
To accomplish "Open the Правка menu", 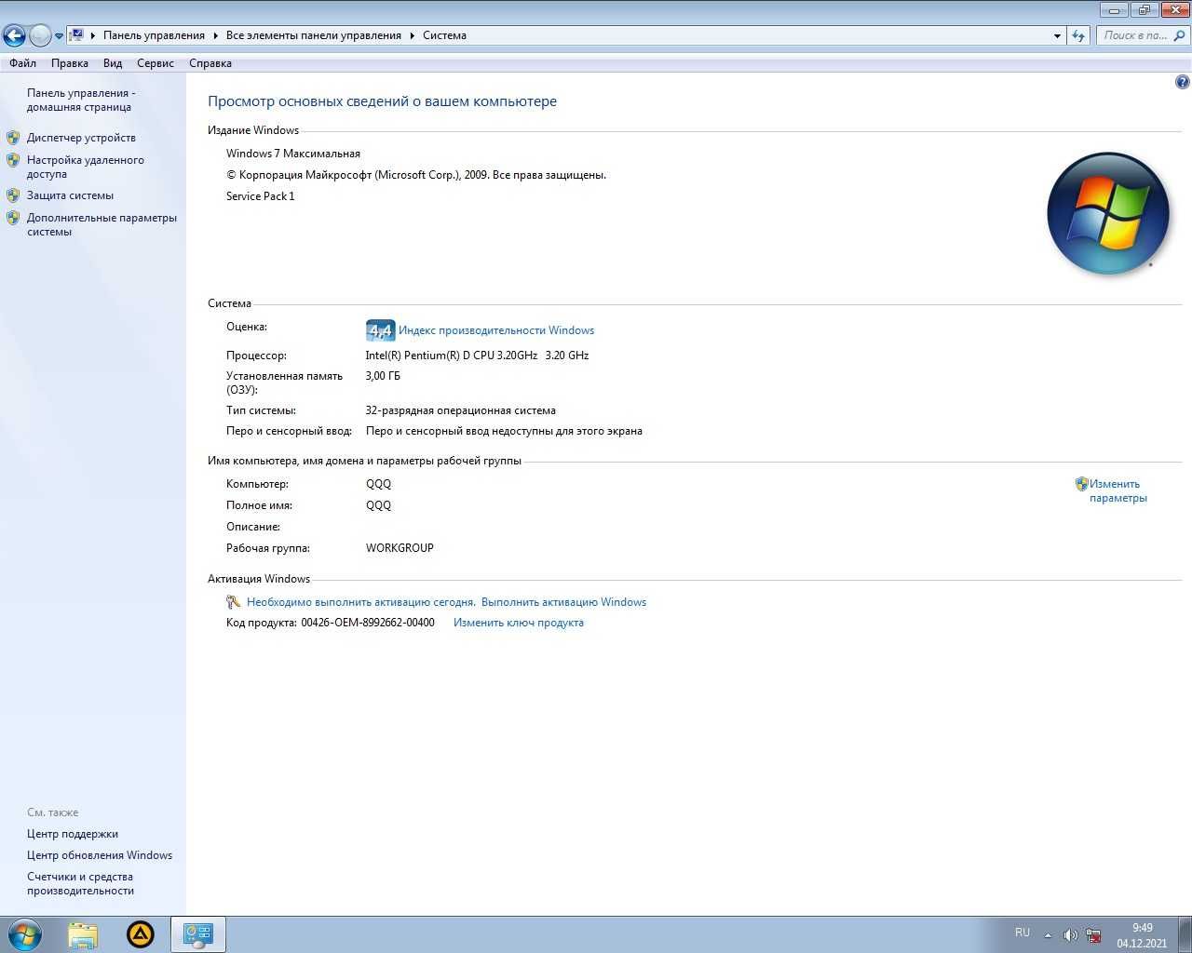I will coord(70,63).
